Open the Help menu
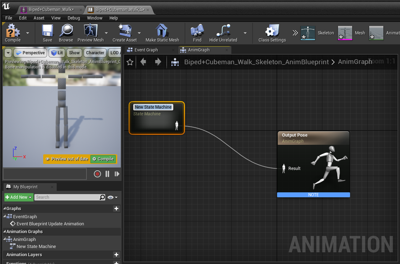 pyautogui.click(x=114, y=18)
